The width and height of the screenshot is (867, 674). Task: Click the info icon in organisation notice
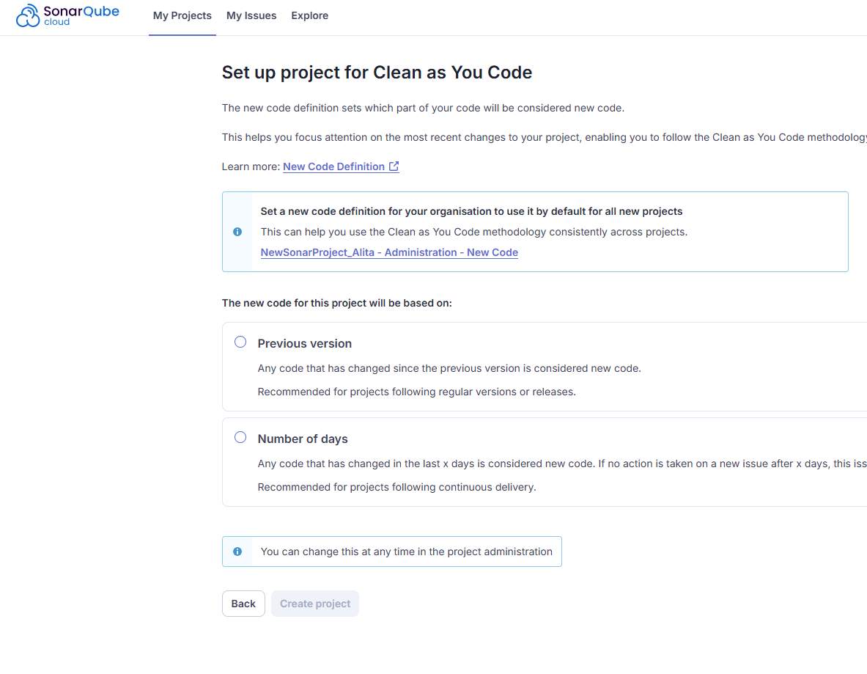[x=237, y=232]
